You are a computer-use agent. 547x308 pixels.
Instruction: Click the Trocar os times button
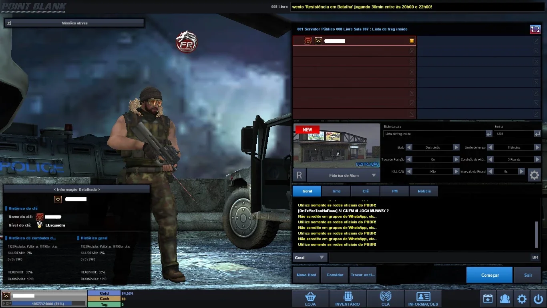[x=363, y=275]
